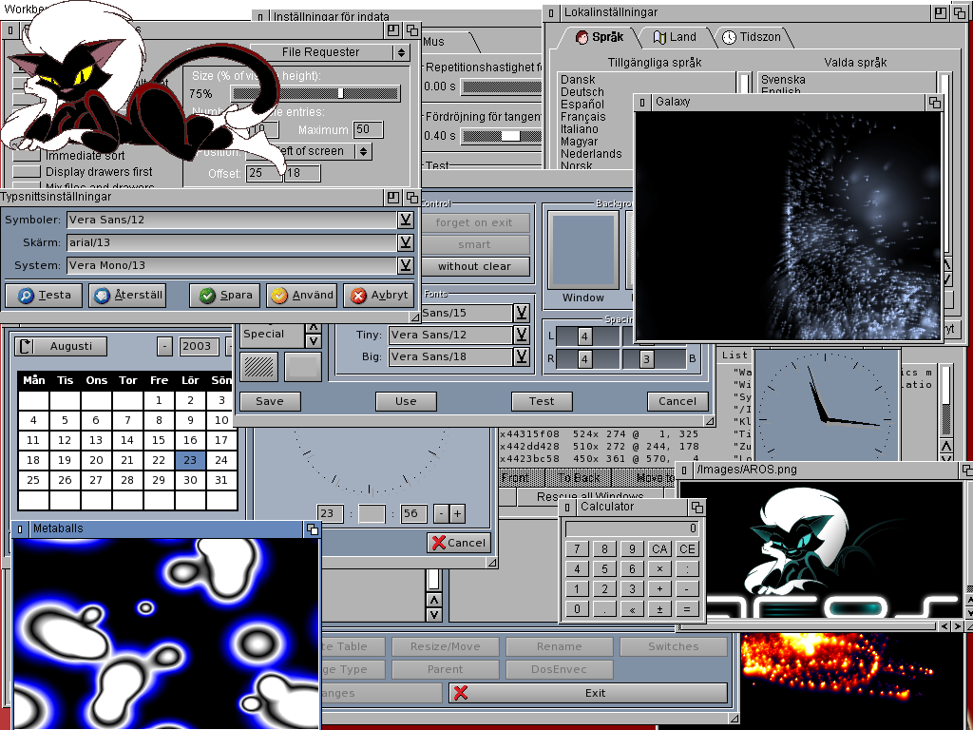Screen dimensions: 973x730
Task: Select Italiano in available languages list
Action: (579, 129)
